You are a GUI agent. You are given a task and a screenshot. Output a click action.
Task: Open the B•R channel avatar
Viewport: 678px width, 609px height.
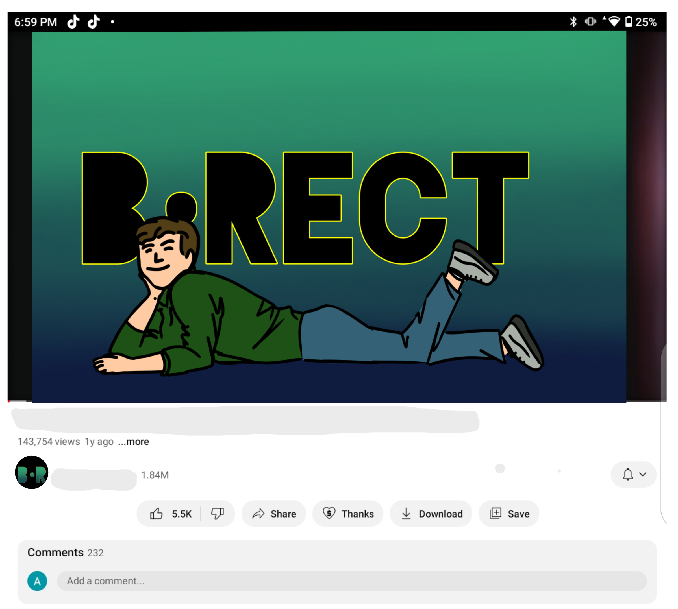click(32, 472)
